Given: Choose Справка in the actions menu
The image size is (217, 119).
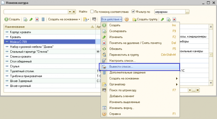Looking at the screenshot, I should 140,114.
